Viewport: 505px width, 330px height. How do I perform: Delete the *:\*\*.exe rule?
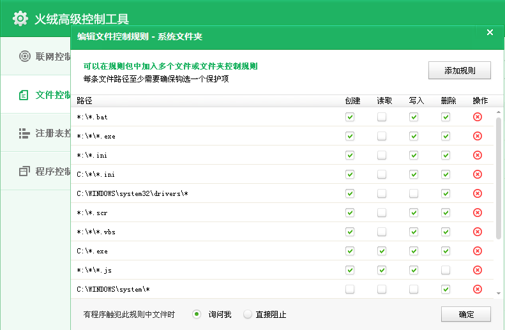pos(478,136)
